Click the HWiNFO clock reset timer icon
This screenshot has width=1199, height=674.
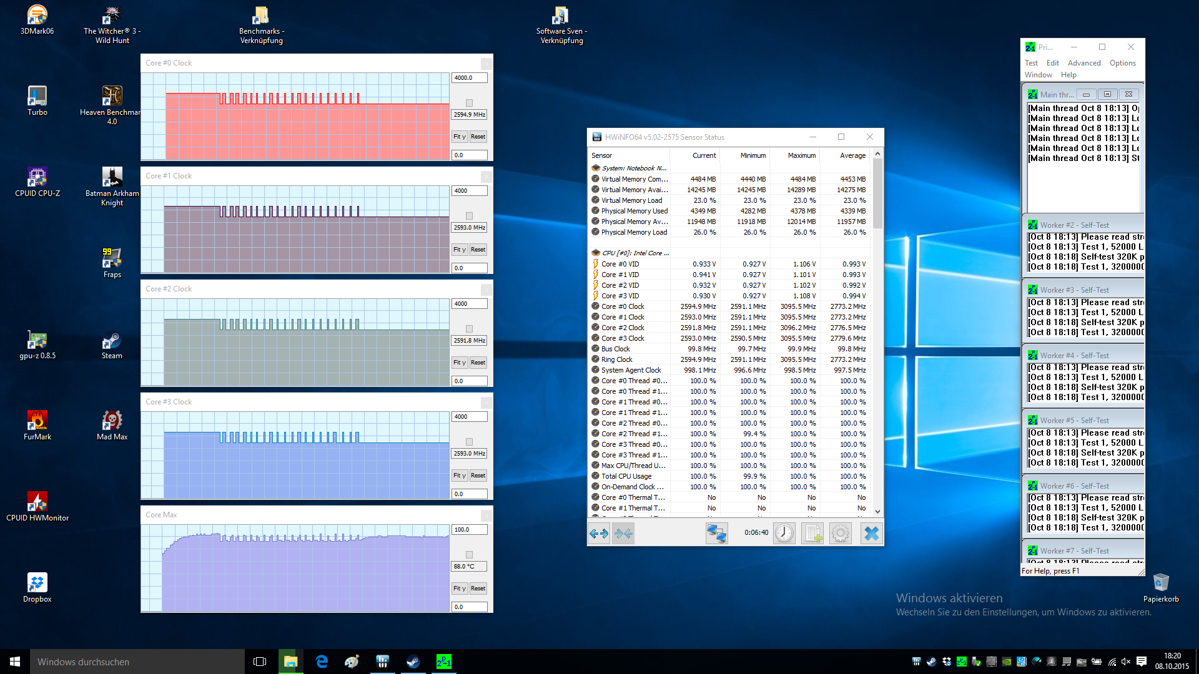click(x=784, y=533)
